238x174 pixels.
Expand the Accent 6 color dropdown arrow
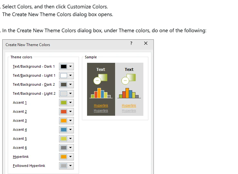click(x=70, y=148)
